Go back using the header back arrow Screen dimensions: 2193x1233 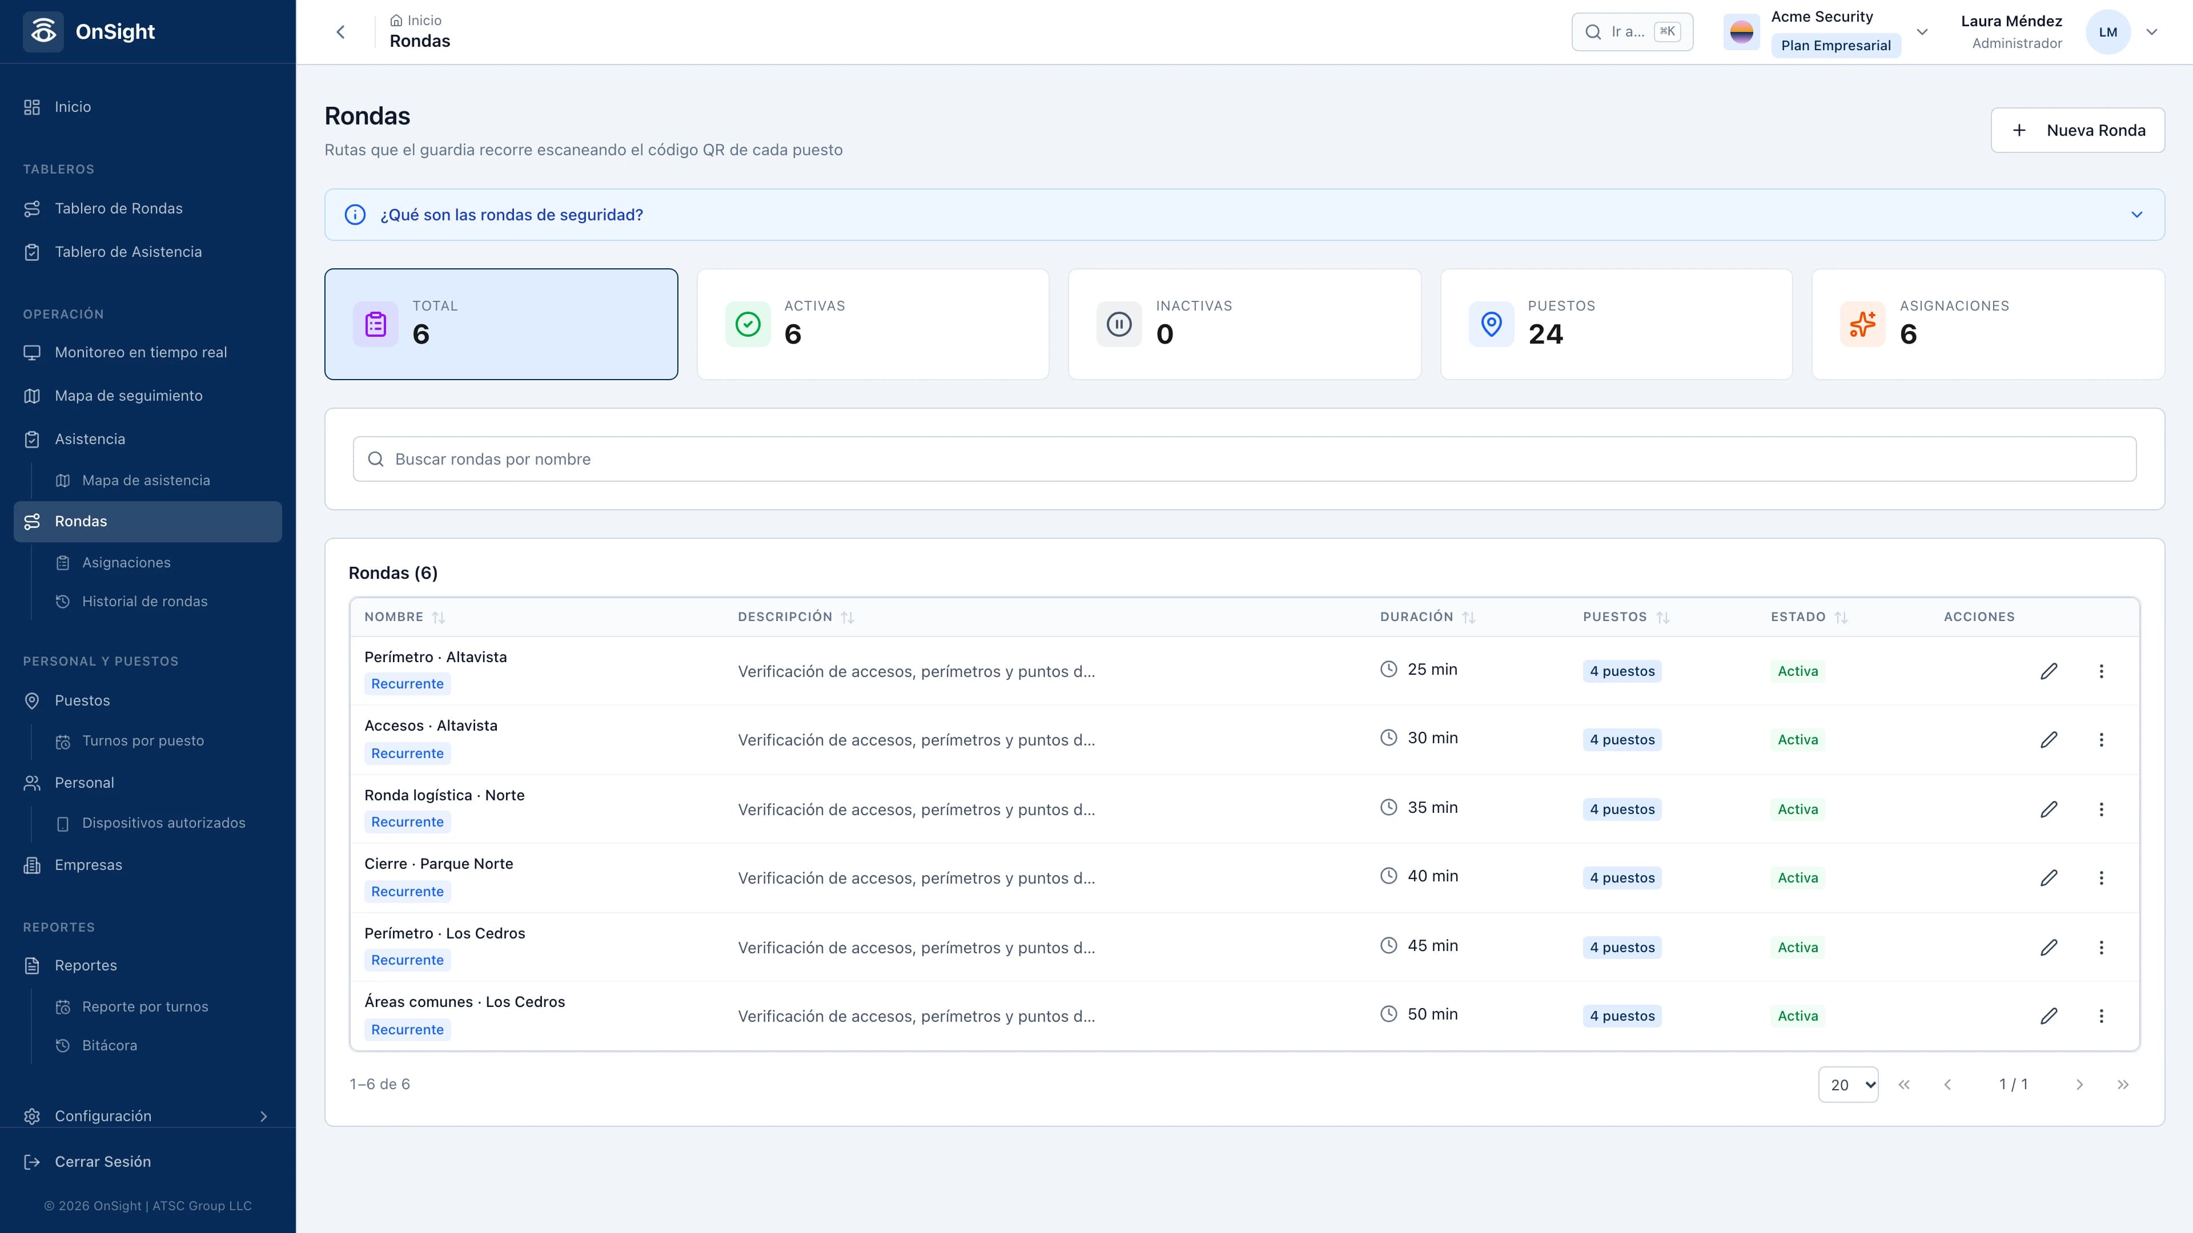click(340, 33)
